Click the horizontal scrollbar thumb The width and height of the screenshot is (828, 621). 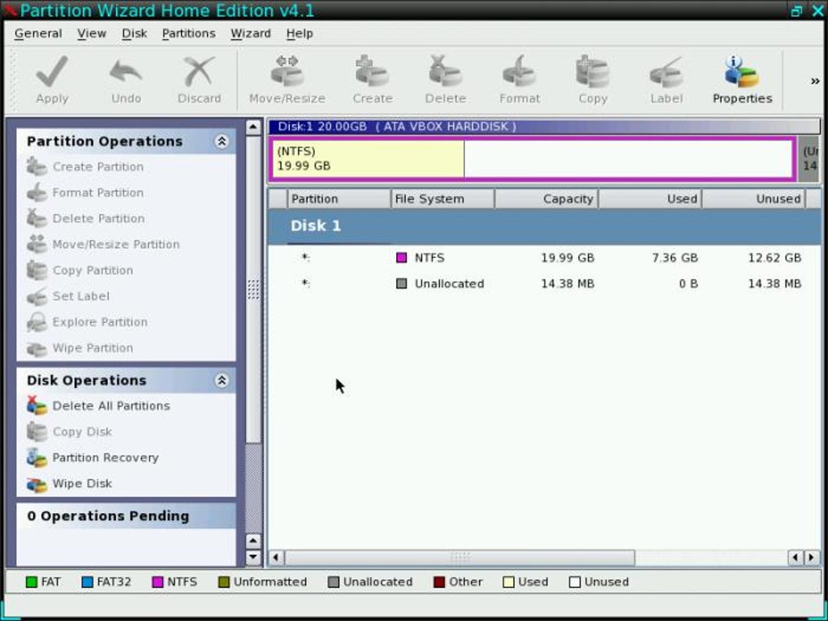(x=460, y=557)
